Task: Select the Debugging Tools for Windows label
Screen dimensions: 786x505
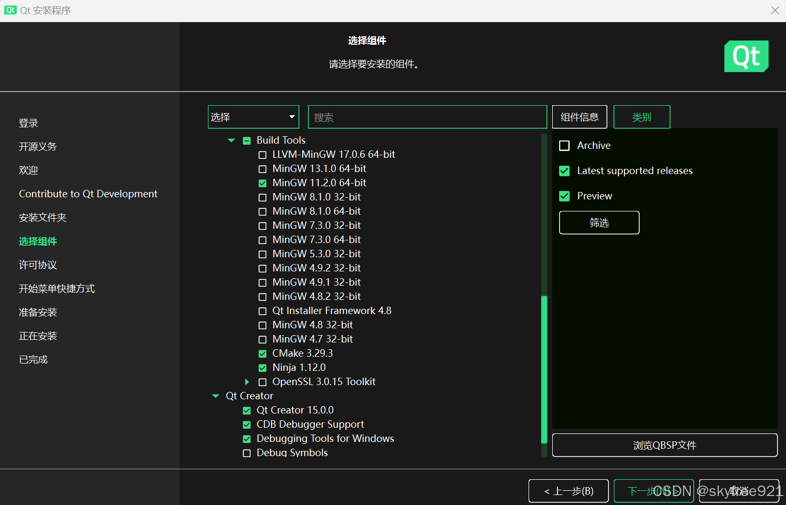Action: click(325, 439)
